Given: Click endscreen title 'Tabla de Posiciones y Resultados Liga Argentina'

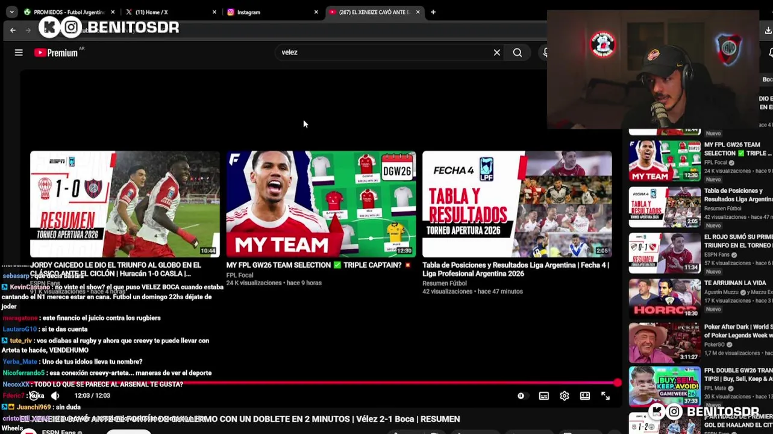Looking at the screenshot, I should (516, 269).
